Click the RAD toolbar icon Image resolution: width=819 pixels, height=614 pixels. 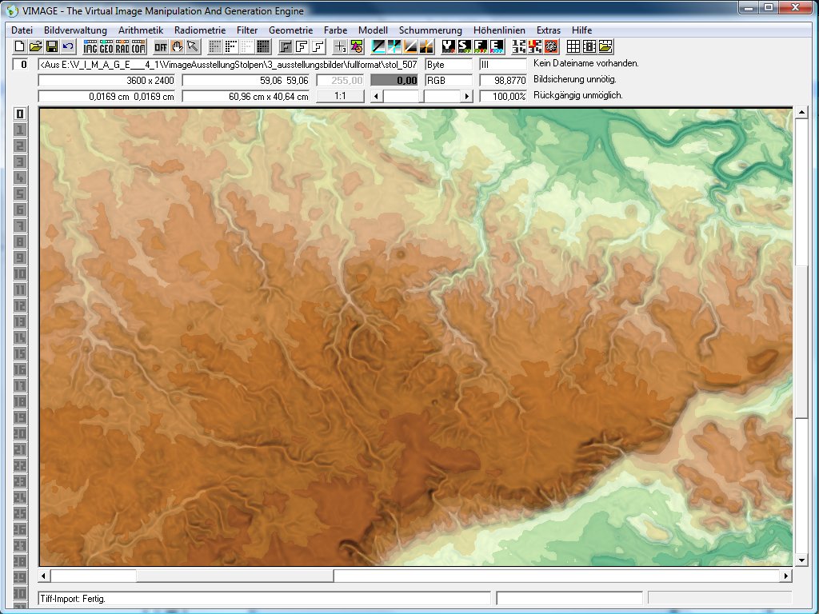click(122, 46)
